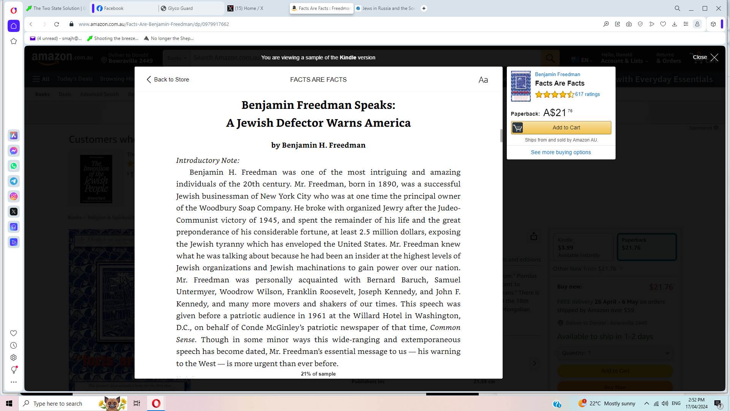
Task: Open a new tab with the plus button
Action: click(424, 8)
